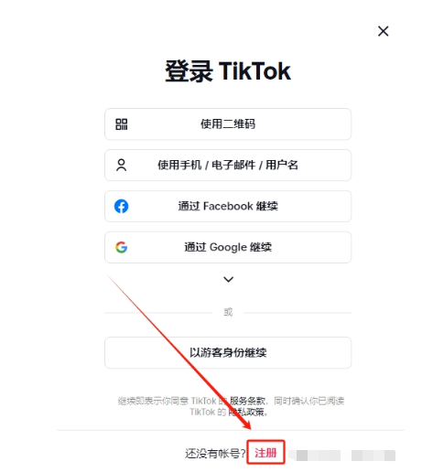Click the Facebook logo icon
433x472 pixels.
point(121,206)
